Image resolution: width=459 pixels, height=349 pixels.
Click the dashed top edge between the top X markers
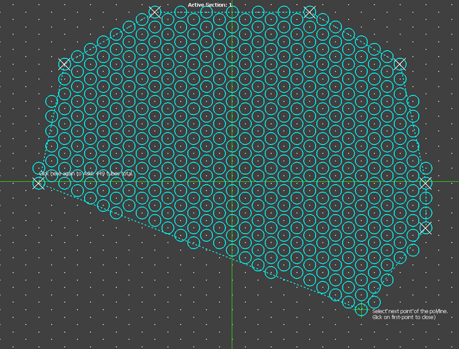coord(232,12)
